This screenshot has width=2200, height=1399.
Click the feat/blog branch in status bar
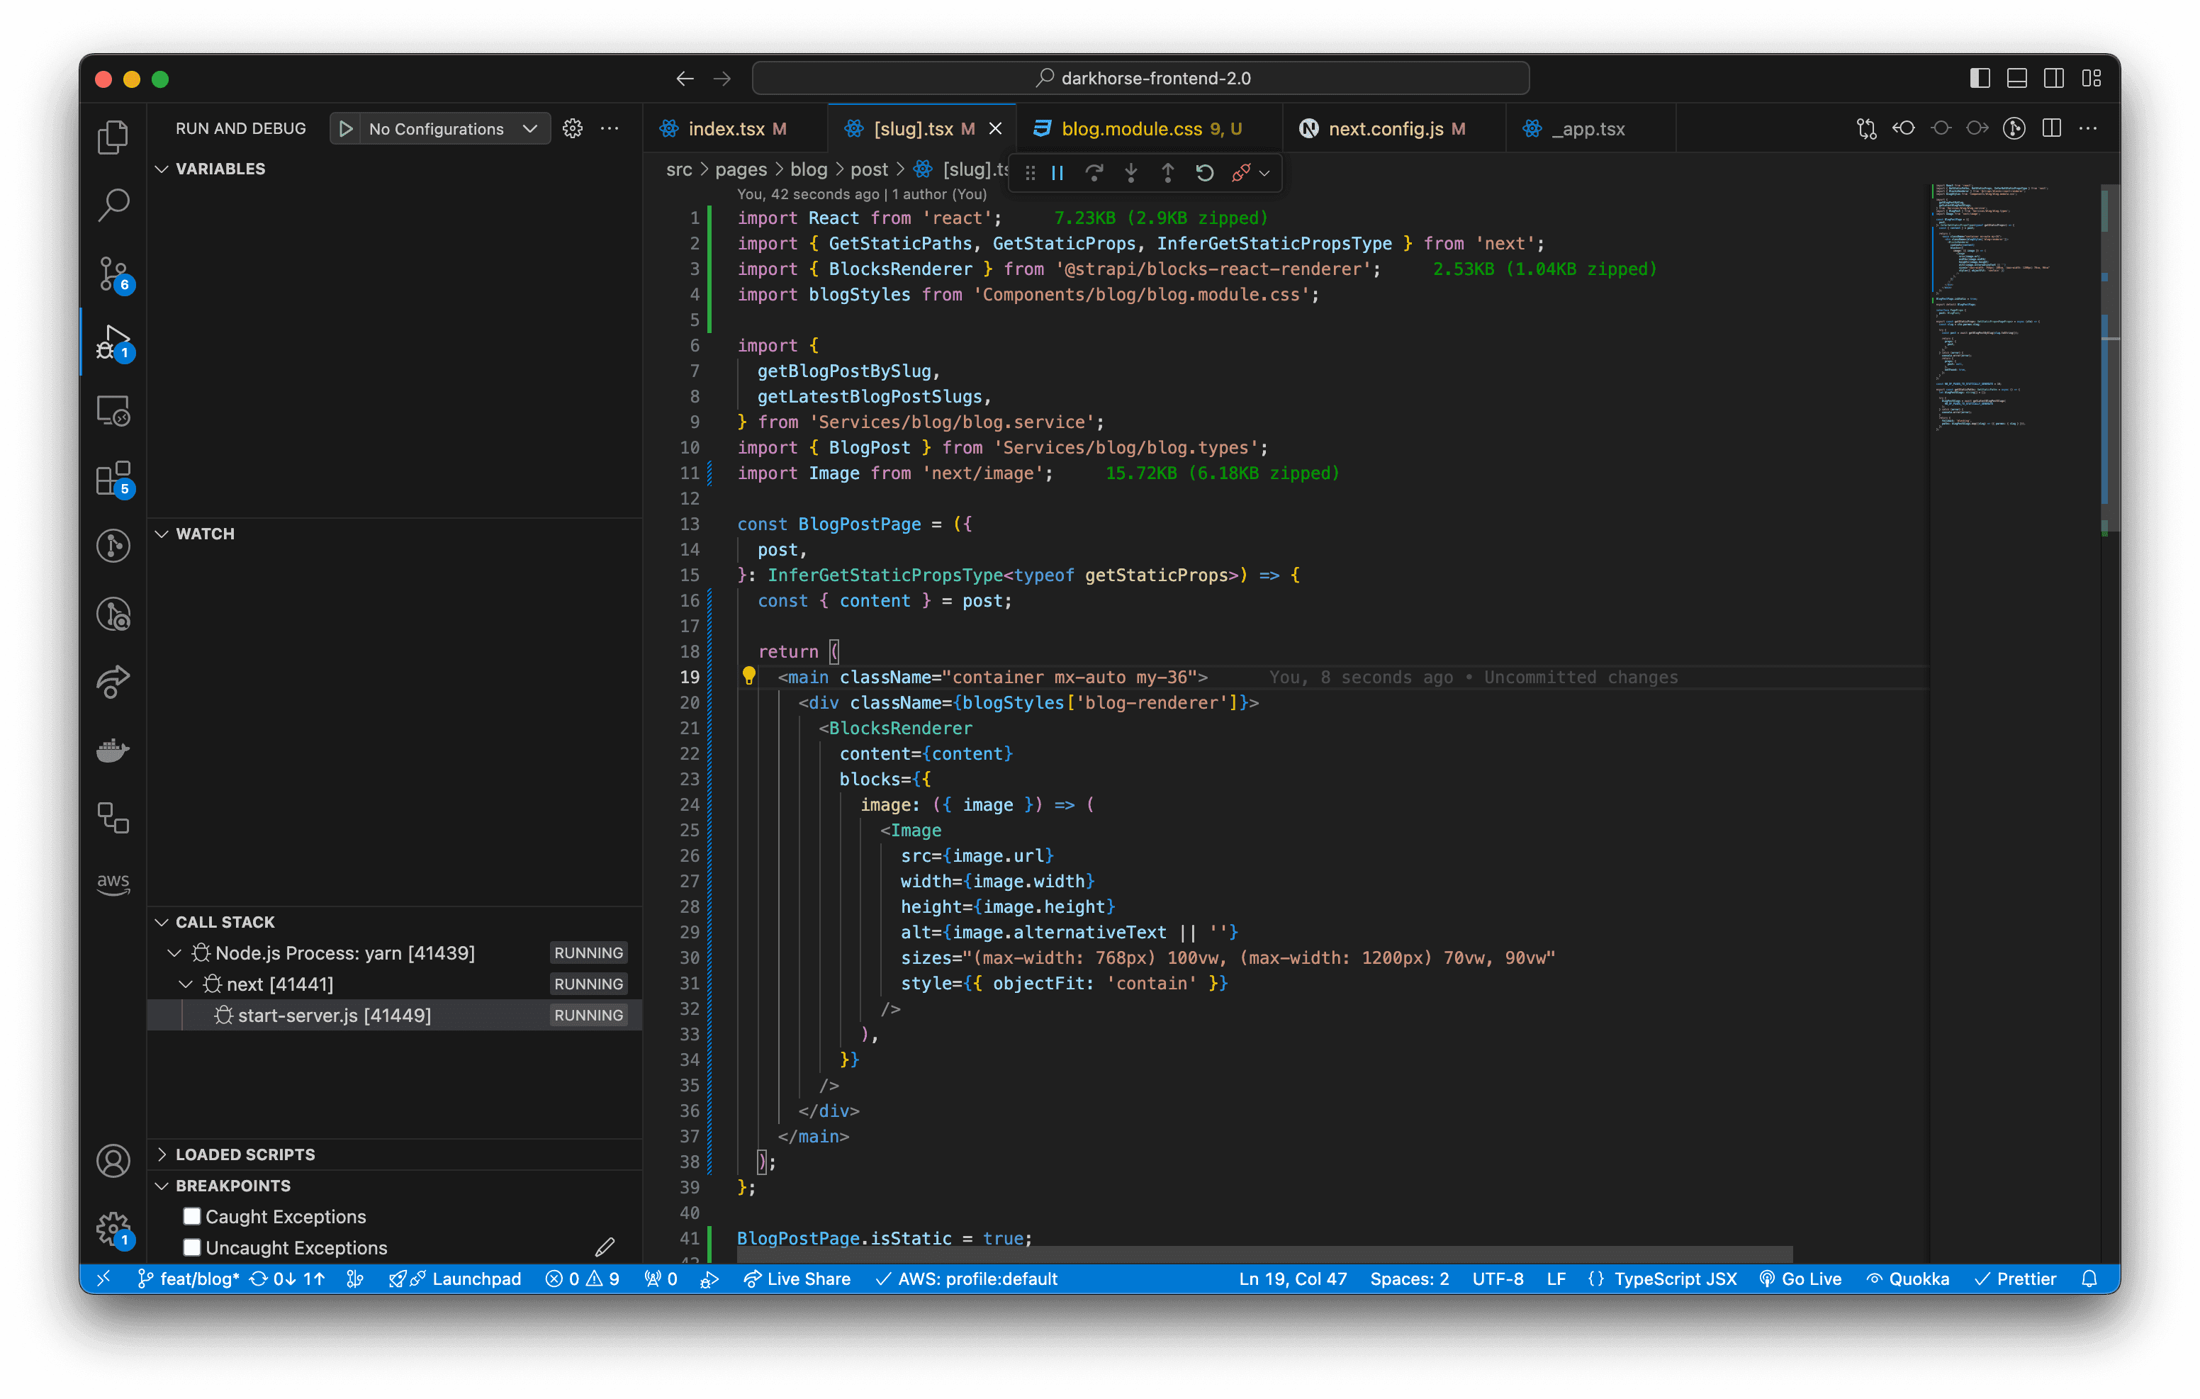(x=189, y=1279)
